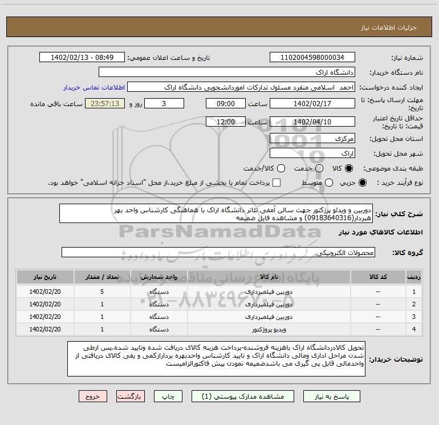Open مشاهده مدارک پیوستی (1) button
Screen dimensions: 439x425
pos(243,396)
